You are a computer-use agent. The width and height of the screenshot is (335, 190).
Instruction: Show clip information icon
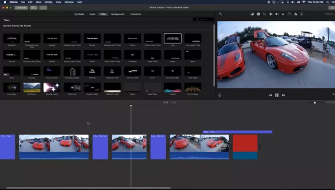302,14
